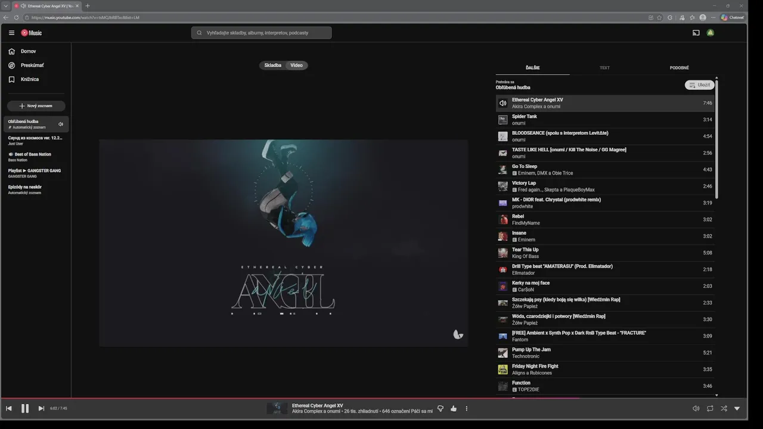The width and height of the screenshot is (763, 429).
Task: Go back in browser history
Action: coord(5,17)
